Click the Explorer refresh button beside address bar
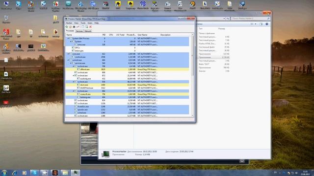 click(x=228, y=19)
